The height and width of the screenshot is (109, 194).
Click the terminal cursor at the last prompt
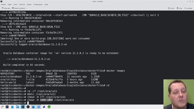[x=28, y=103]
